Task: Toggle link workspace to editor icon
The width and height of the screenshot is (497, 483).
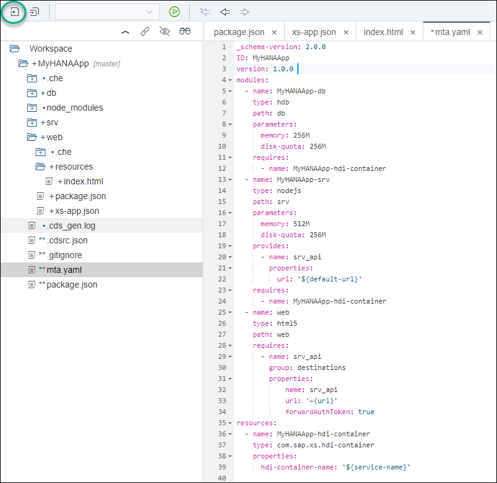Action: [x=145, y=31]
